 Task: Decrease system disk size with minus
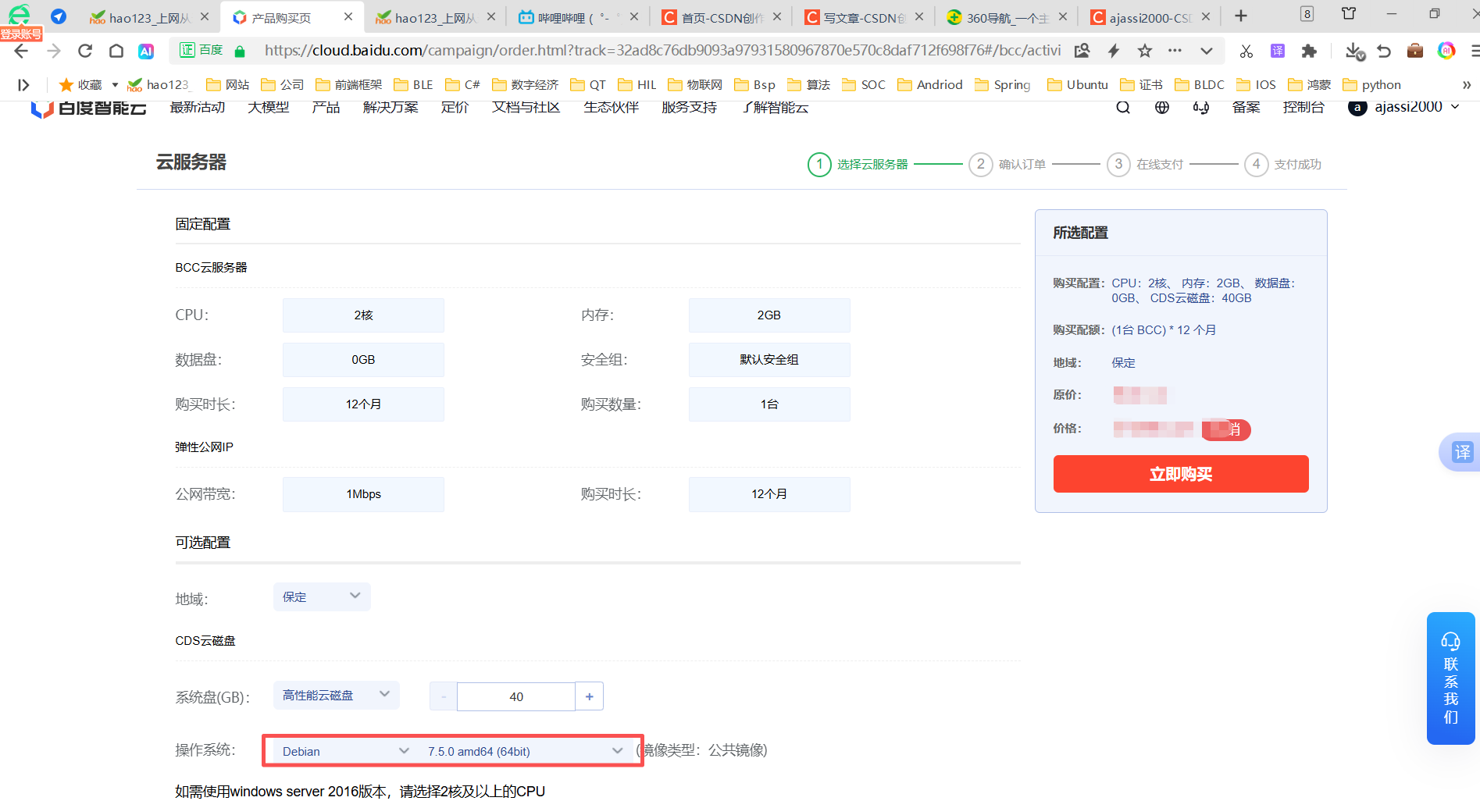click(444, 696)
